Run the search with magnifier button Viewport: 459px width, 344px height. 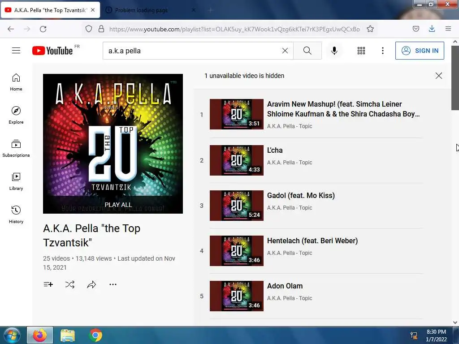[307, 51]
